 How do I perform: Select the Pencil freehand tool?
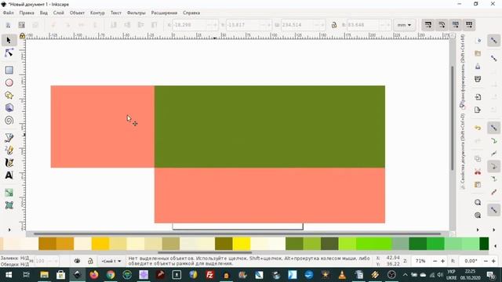(x=9, y=150)
